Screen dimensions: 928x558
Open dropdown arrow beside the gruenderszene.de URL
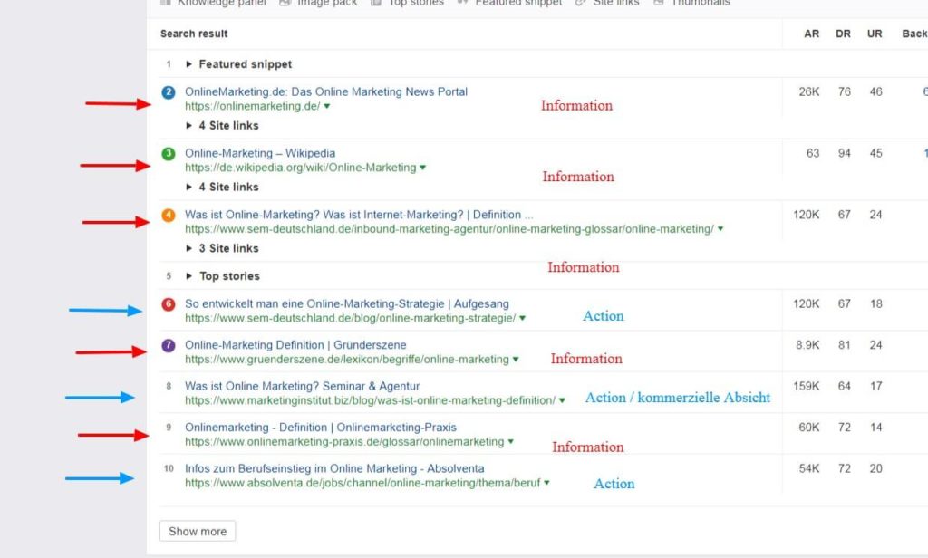pos(516,360)
